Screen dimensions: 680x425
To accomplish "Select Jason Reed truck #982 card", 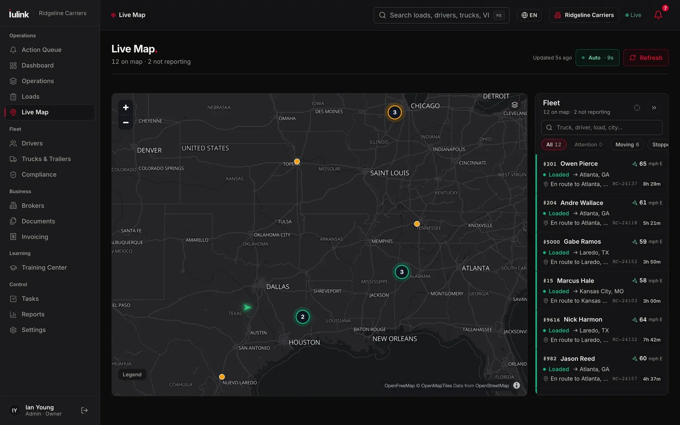I will tap(602, 368).
